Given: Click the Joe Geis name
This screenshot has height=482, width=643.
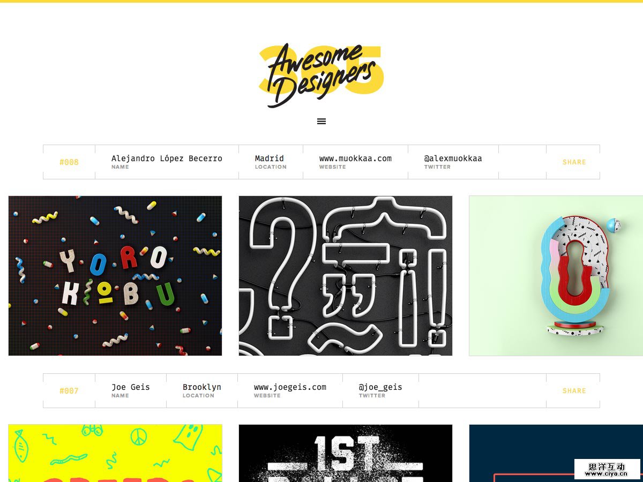Looking at the screenshot, I should 131,387.
